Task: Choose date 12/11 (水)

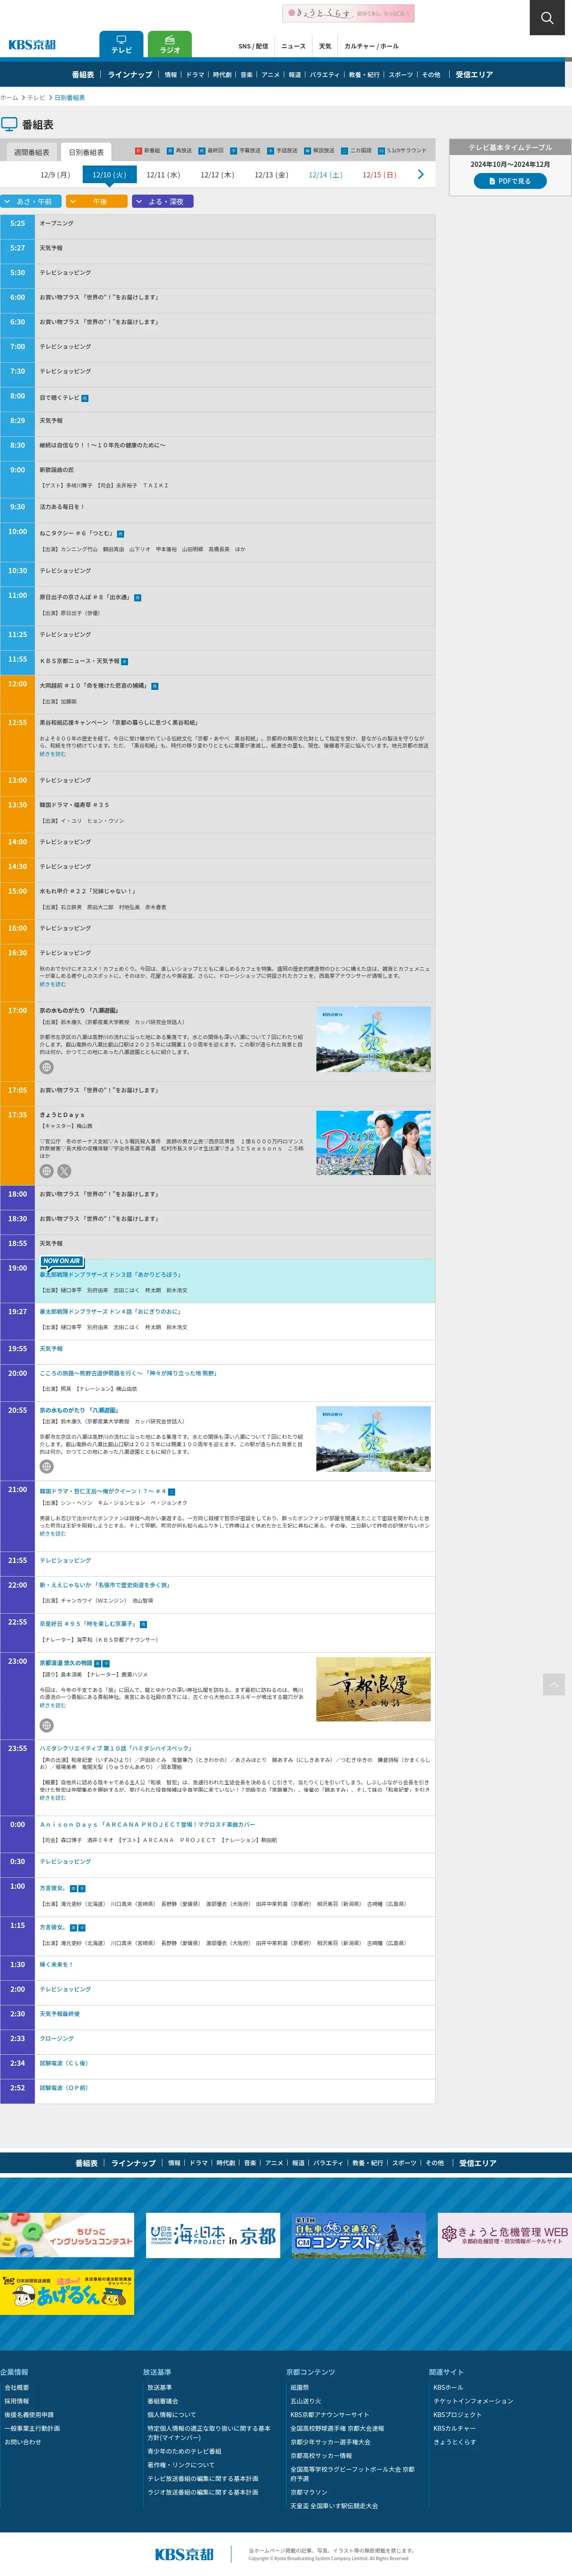Action: [x=163, y=175]
